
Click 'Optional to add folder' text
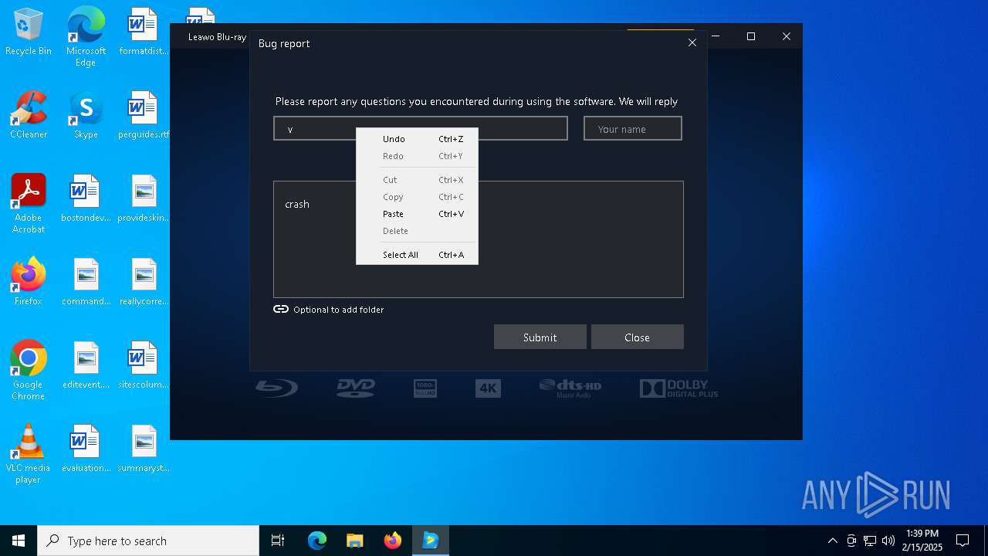tap(338, 310)
